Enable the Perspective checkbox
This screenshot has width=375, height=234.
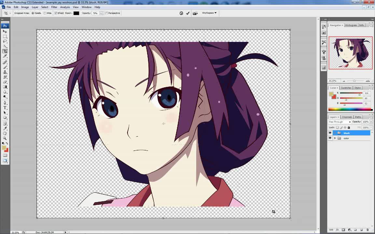click(x=107, y=13)
